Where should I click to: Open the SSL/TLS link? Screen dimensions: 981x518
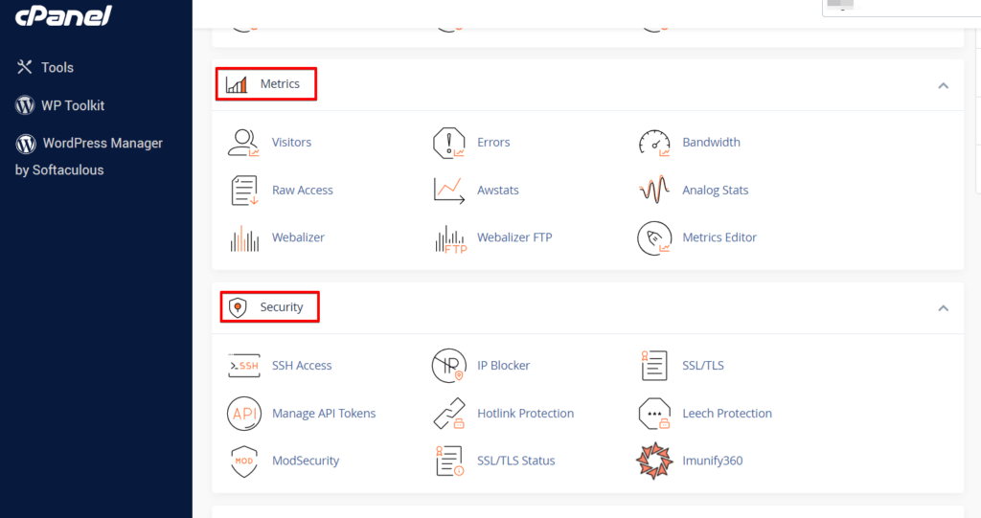(x=703, y=366)
